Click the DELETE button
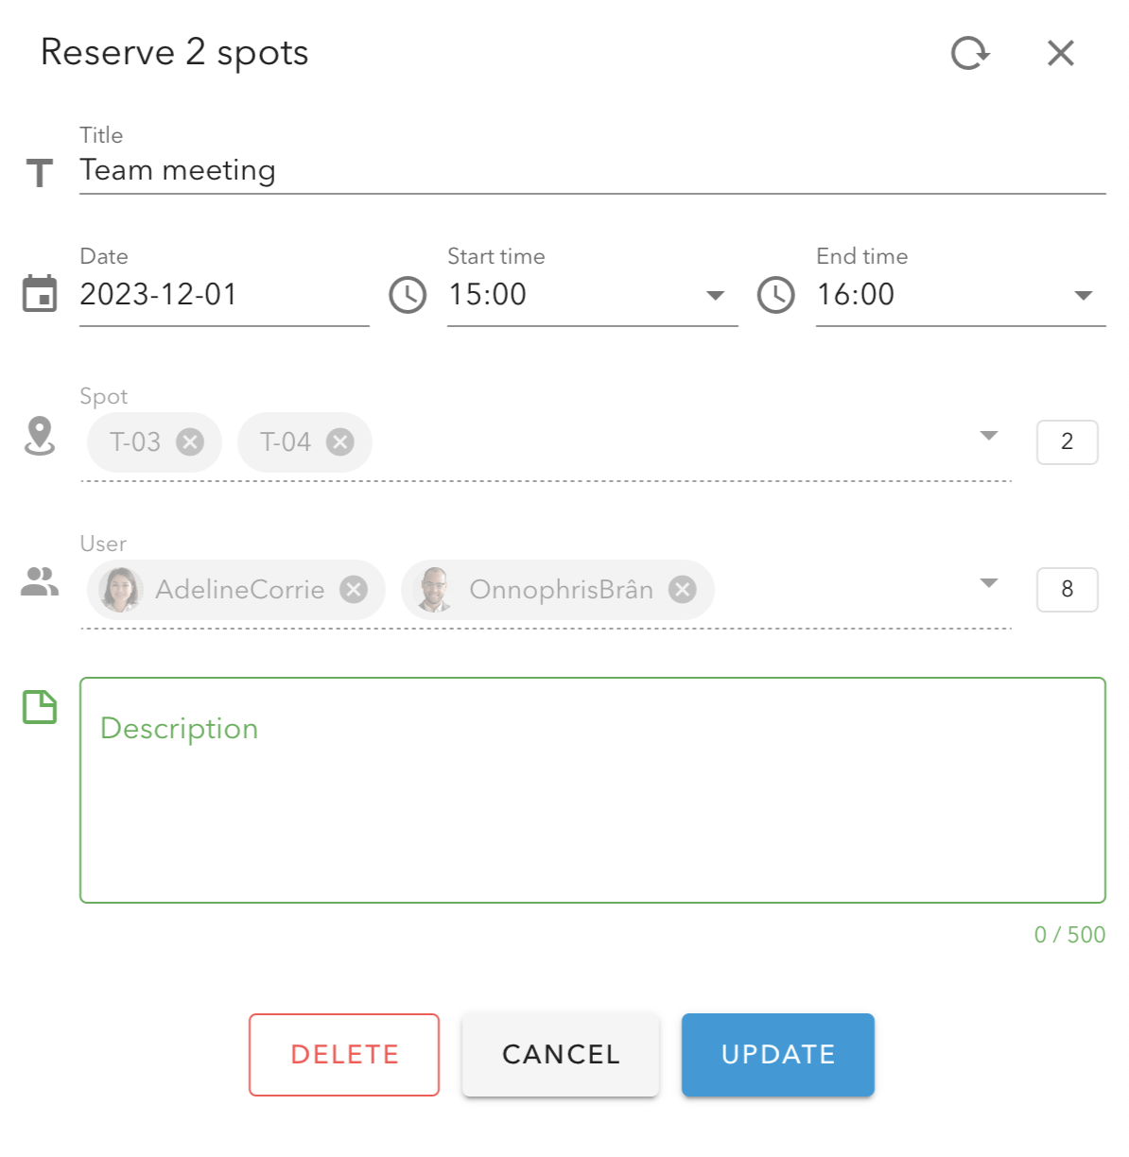This screenshot has width=1129, height=1157. [343, 1054]
